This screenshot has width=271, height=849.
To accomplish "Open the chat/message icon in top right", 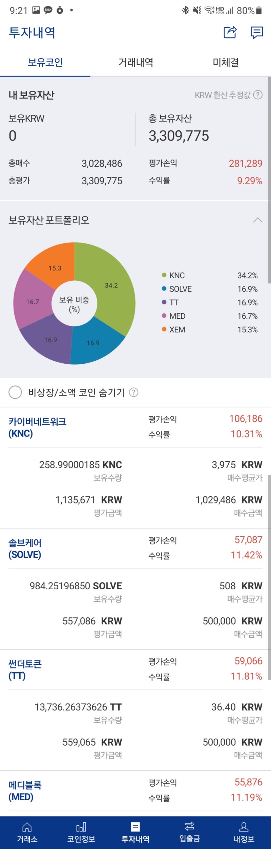I will pos(256,33).
